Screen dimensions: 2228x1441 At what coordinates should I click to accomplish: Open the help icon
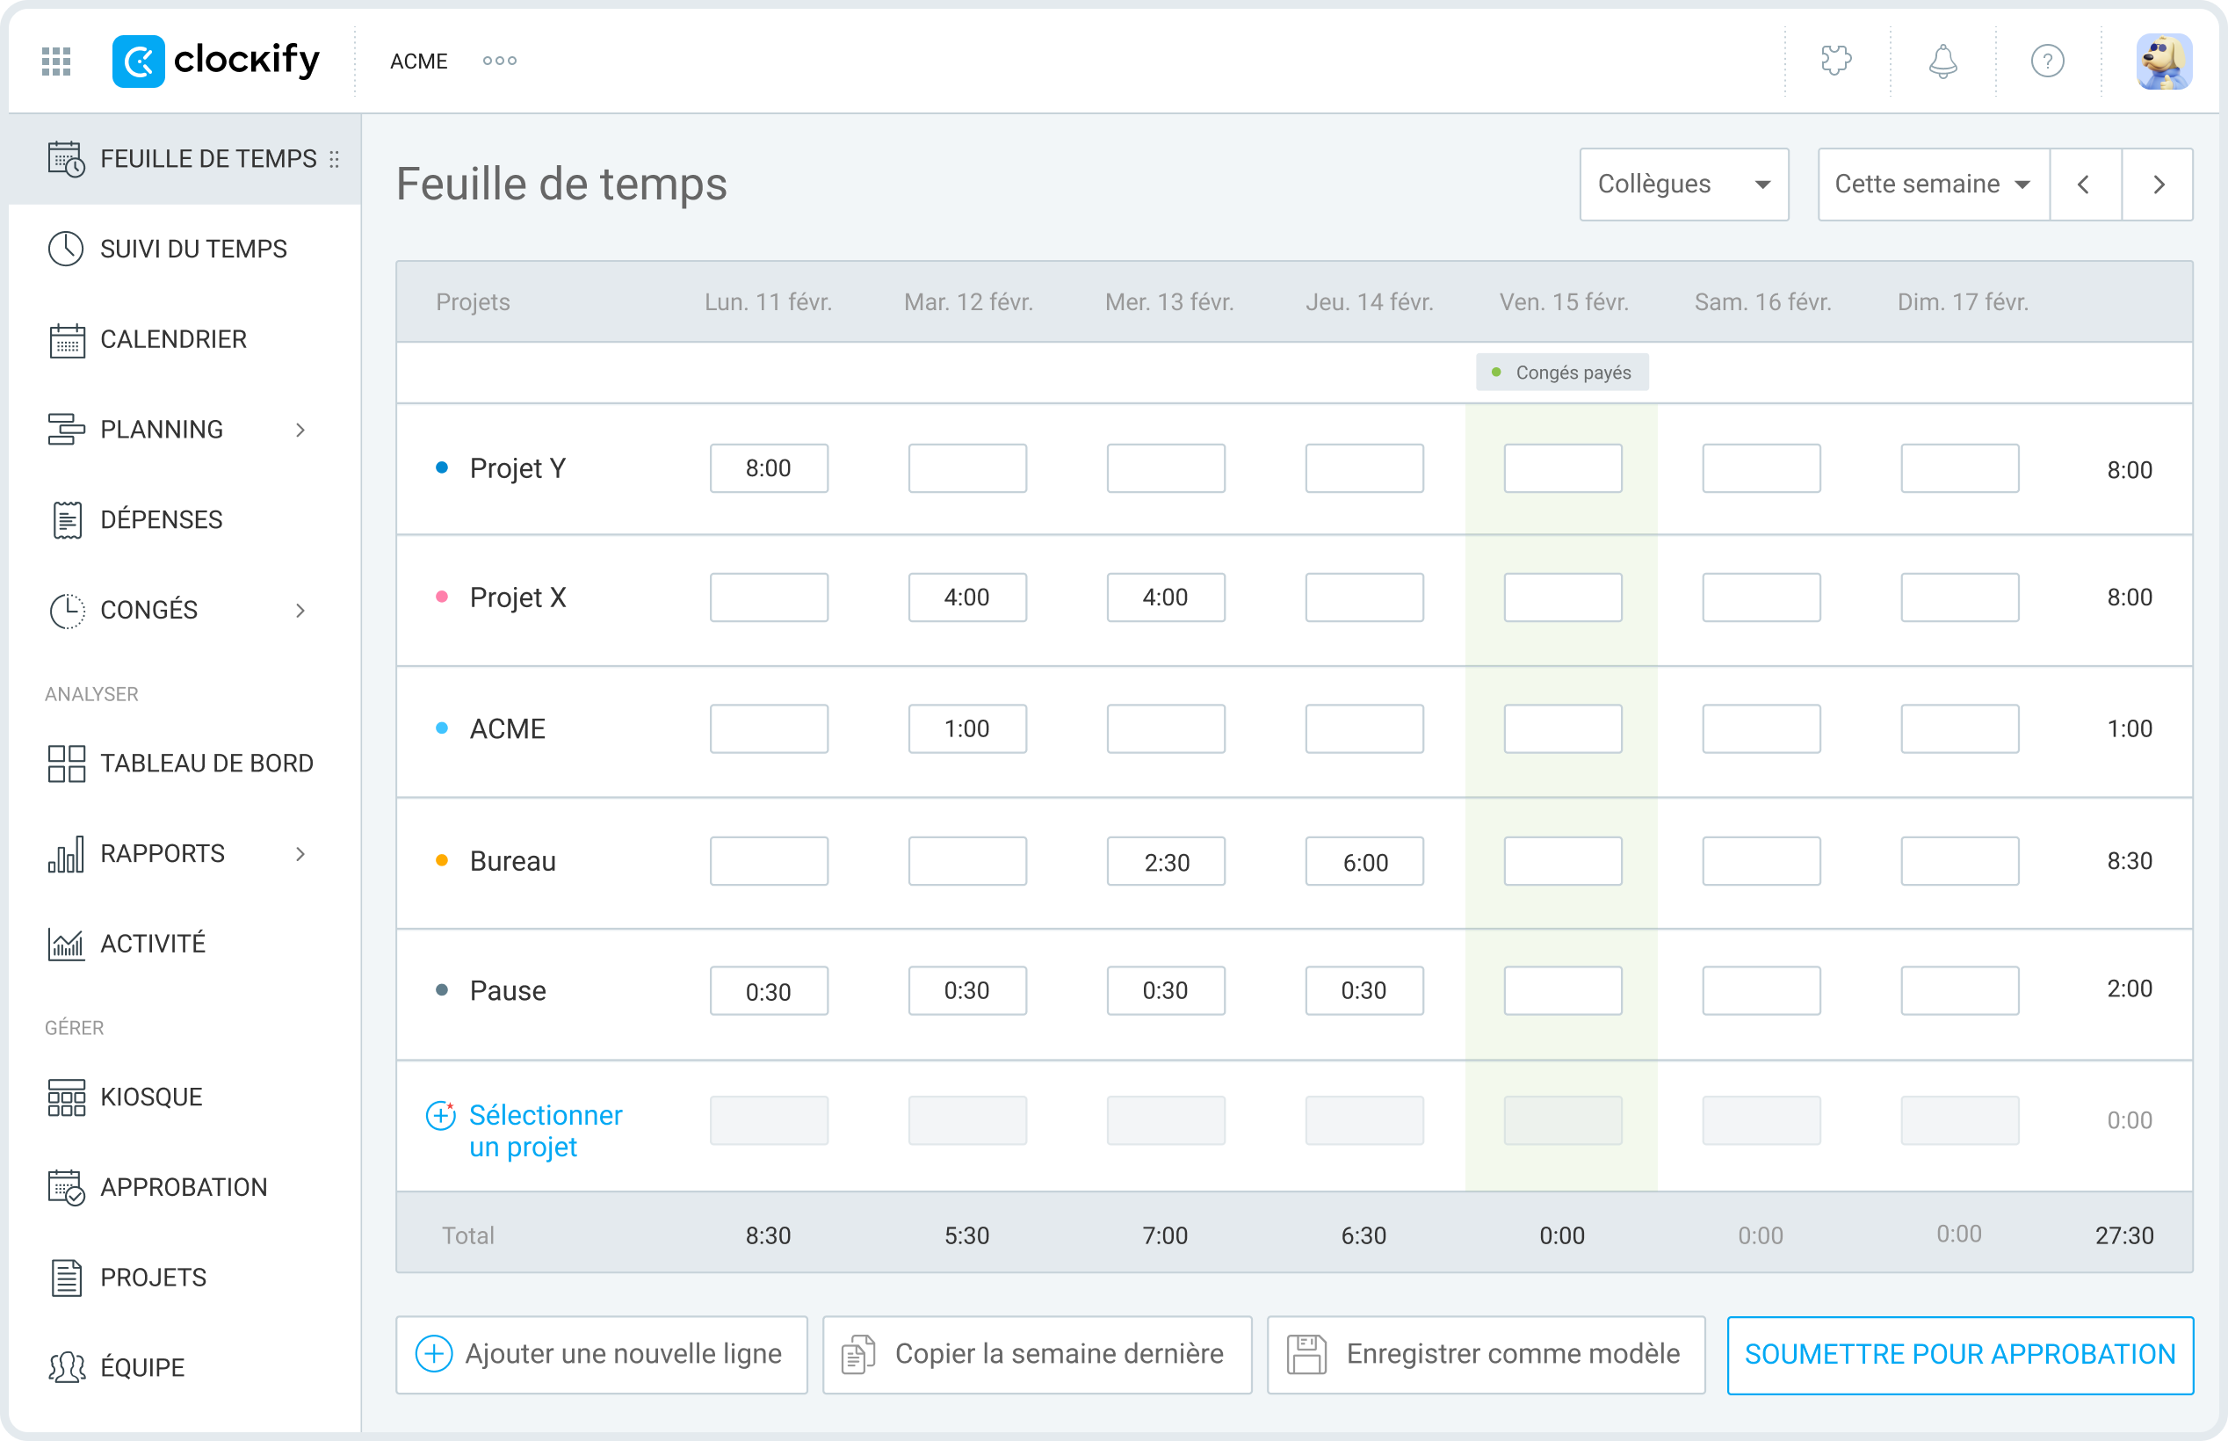pos(2048,60)
